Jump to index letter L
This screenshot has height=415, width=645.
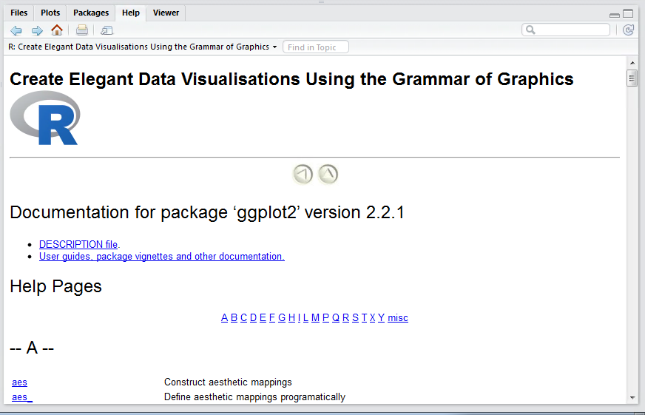(x=305, y=317)
